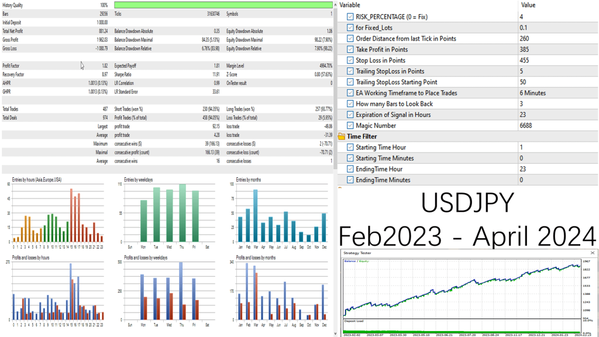The width and height of the screenshot is (599, 337).
Task: Select the RISK_PERCENTAGE value field showing 4
Action: point(526,16)
